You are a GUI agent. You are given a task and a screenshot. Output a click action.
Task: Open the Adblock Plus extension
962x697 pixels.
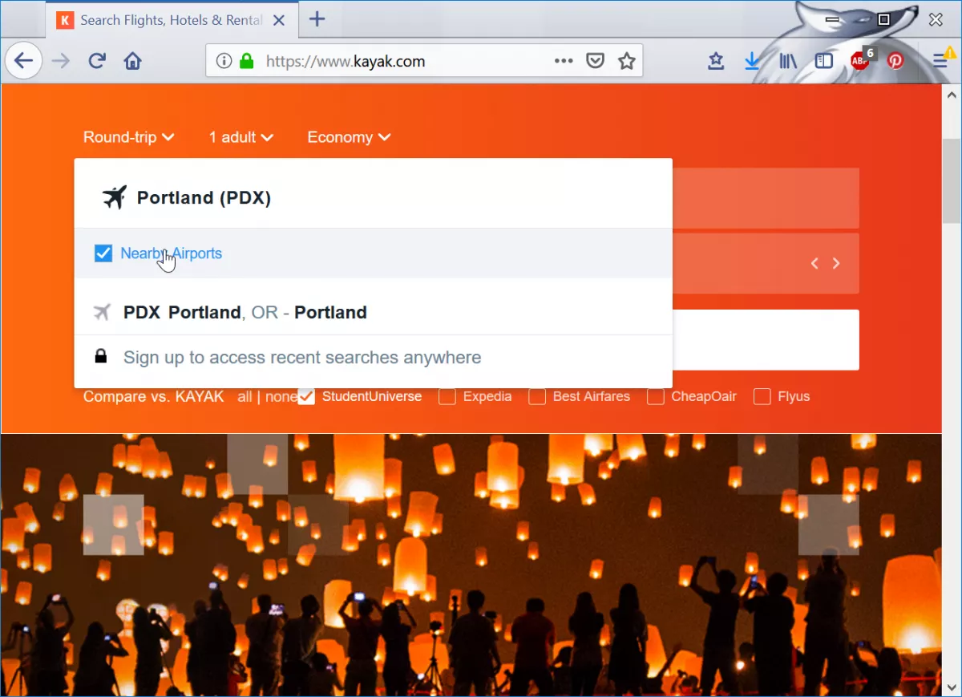pyautogui.click(x=862, y=59)
